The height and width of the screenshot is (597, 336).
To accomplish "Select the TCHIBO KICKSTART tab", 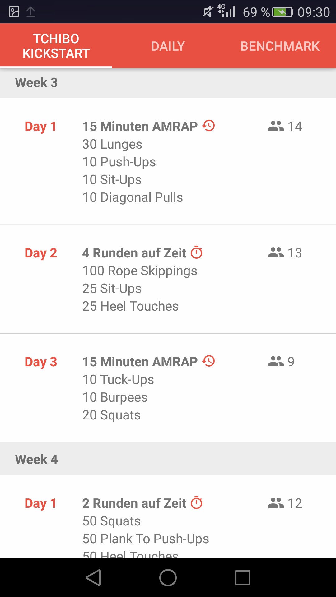I will pos(56,46).
